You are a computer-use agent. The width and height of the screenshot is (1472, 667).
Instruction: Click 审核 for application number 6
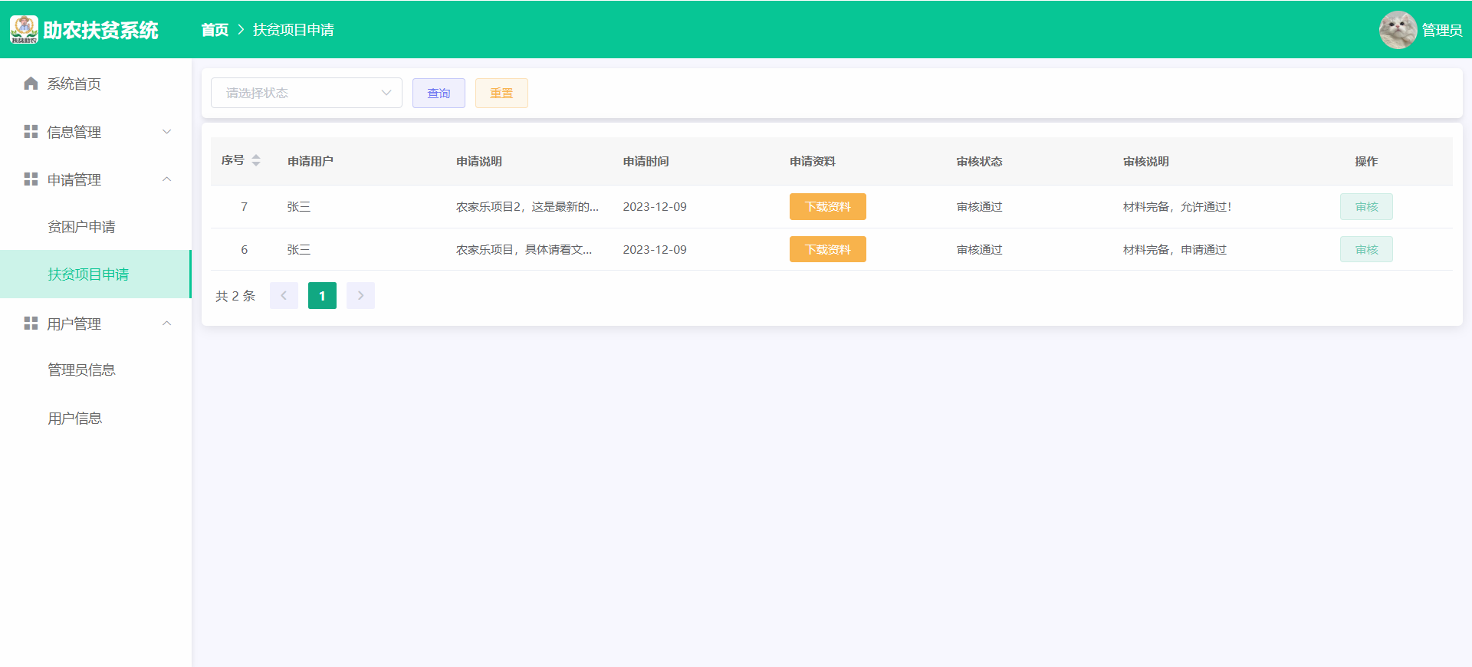[x=1366, y=249]
